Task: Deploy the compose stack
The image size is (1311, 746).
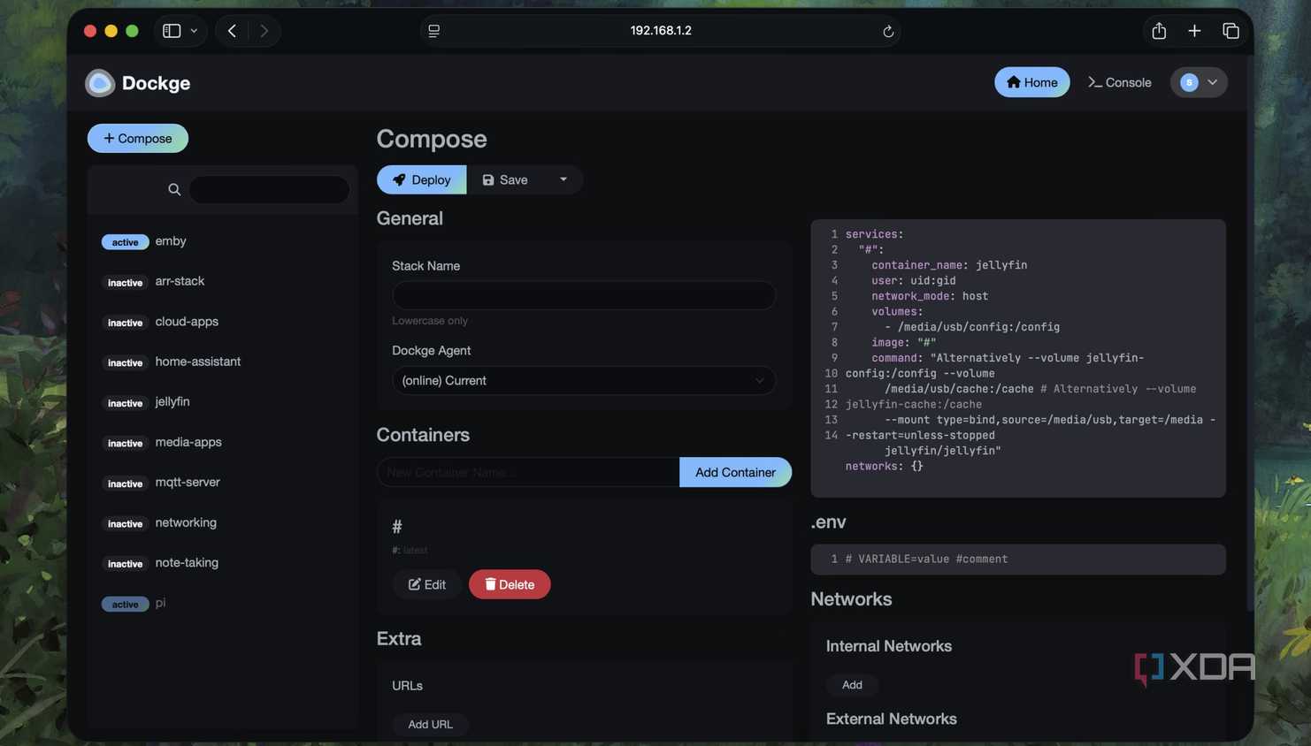Action: [421, 179]
